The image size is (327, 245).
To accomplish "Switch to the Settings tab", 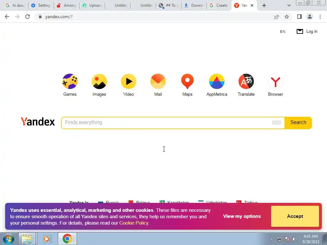I will tap(41, 5).
